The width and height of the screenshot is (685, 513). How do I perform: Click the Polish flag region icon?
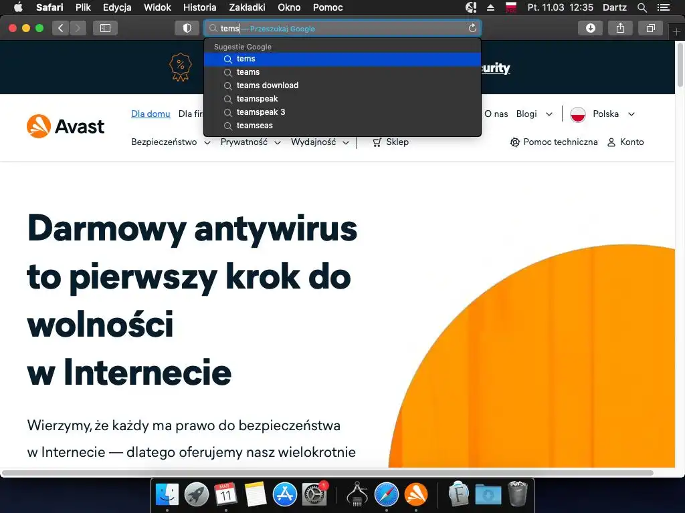[x=577, y=114]
